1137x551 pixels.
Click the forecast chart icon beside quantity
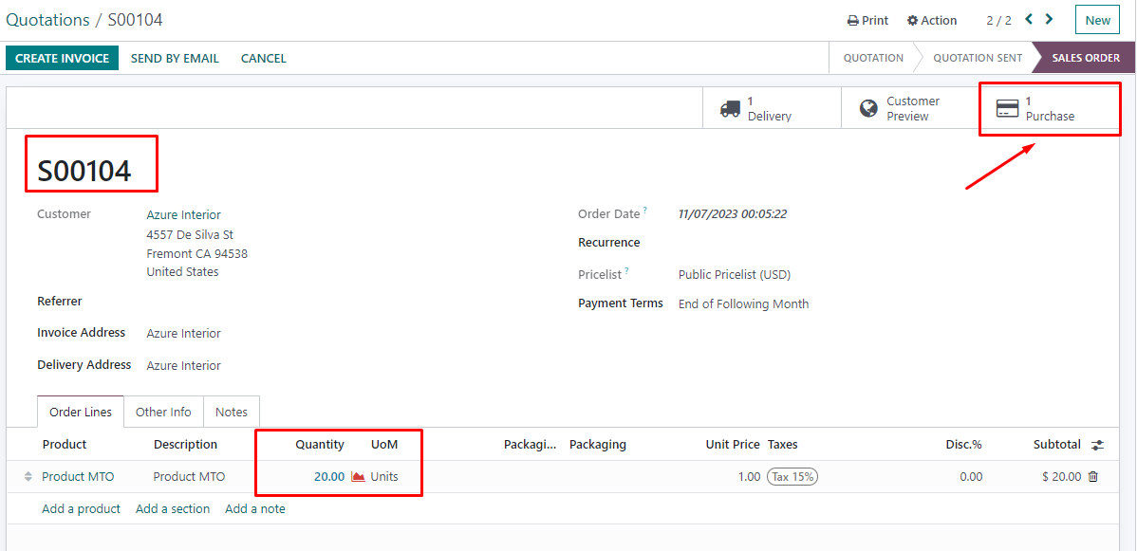point(358,477)
